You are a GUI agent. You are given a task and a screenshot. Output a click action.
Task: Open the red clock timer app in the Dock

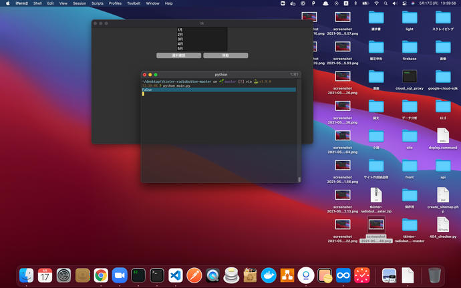point(362,276)
